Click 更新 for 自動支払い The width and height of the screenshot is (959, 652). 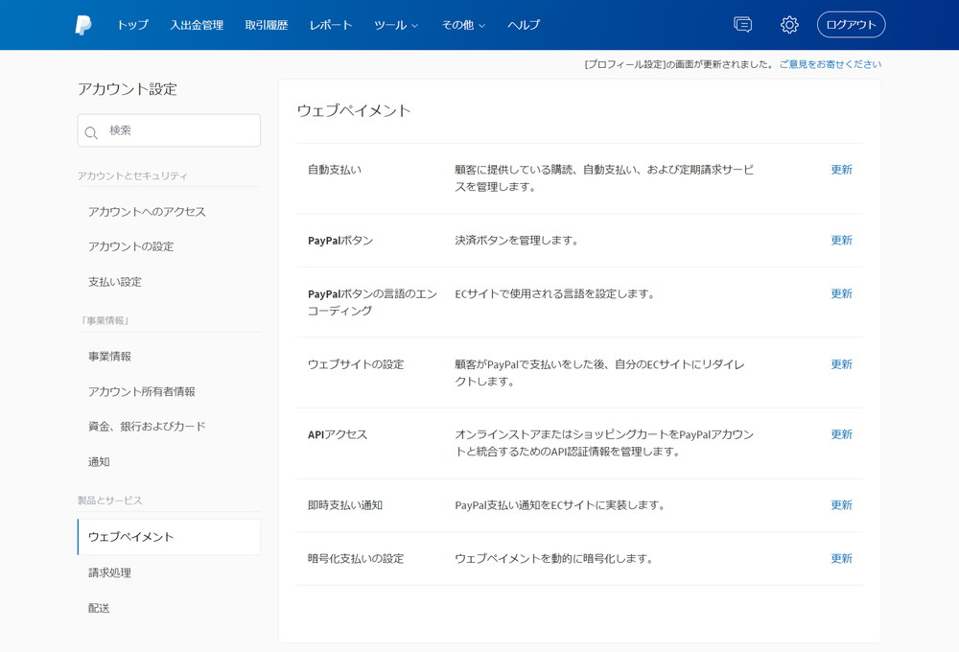pyautogui.click(x=841, y=170)
